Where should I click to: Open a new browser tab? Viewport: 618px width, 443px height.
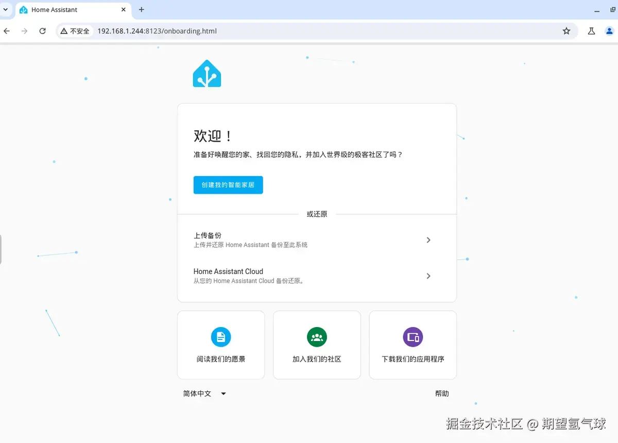pyautogui.click(x=142, y=9)
